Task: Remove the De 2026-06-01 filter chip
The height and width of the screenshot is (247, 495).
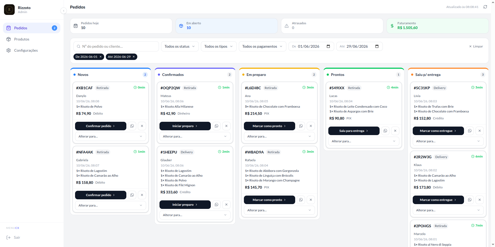Action: (100, 57)
